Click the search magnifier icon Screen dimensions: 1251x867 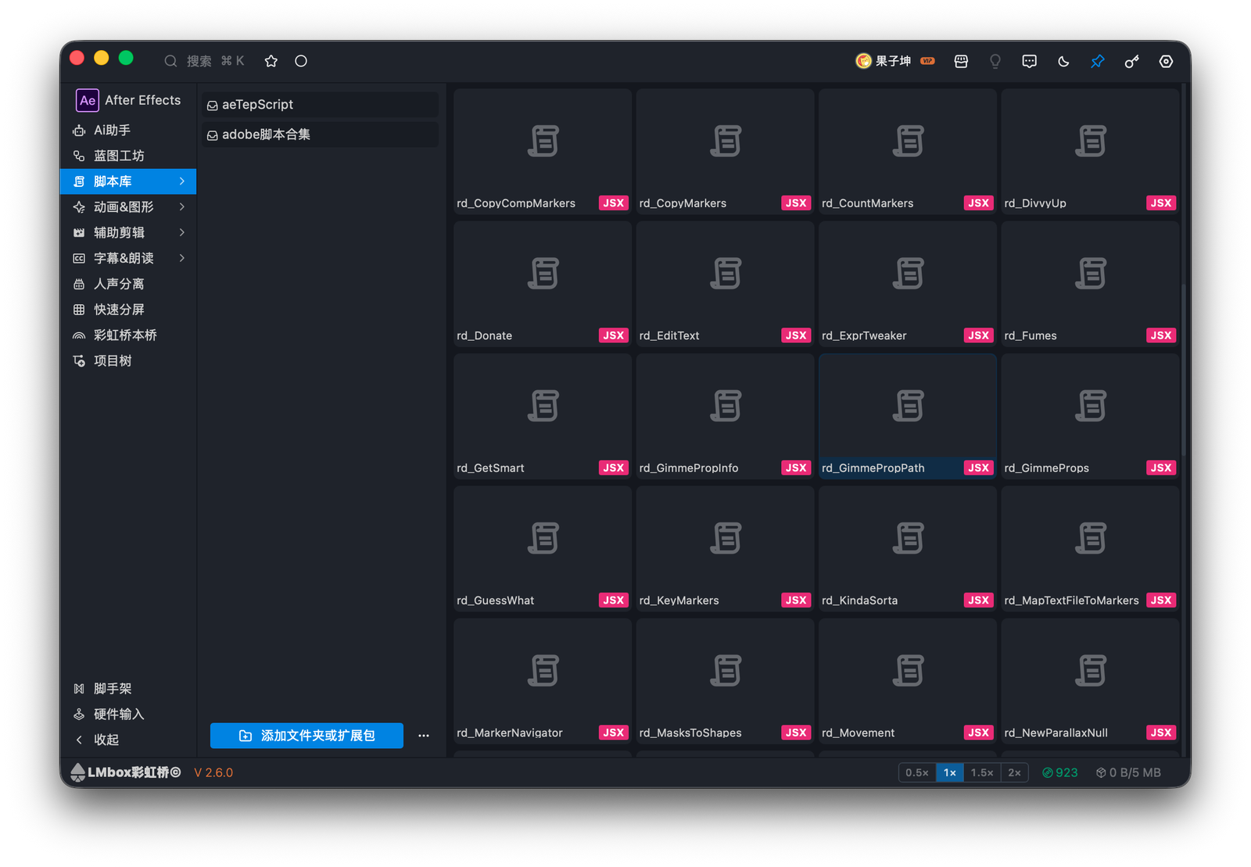170,61
